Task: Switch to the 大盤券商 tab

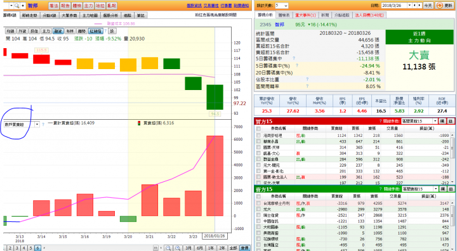Action: [x=69, y=15]
